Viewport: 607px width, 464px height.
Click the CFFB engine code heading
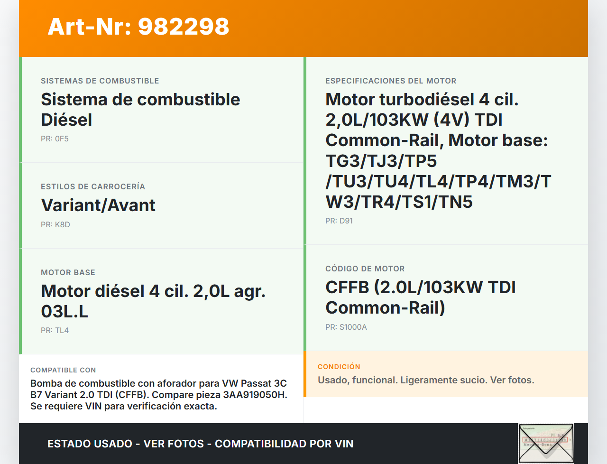420,297
